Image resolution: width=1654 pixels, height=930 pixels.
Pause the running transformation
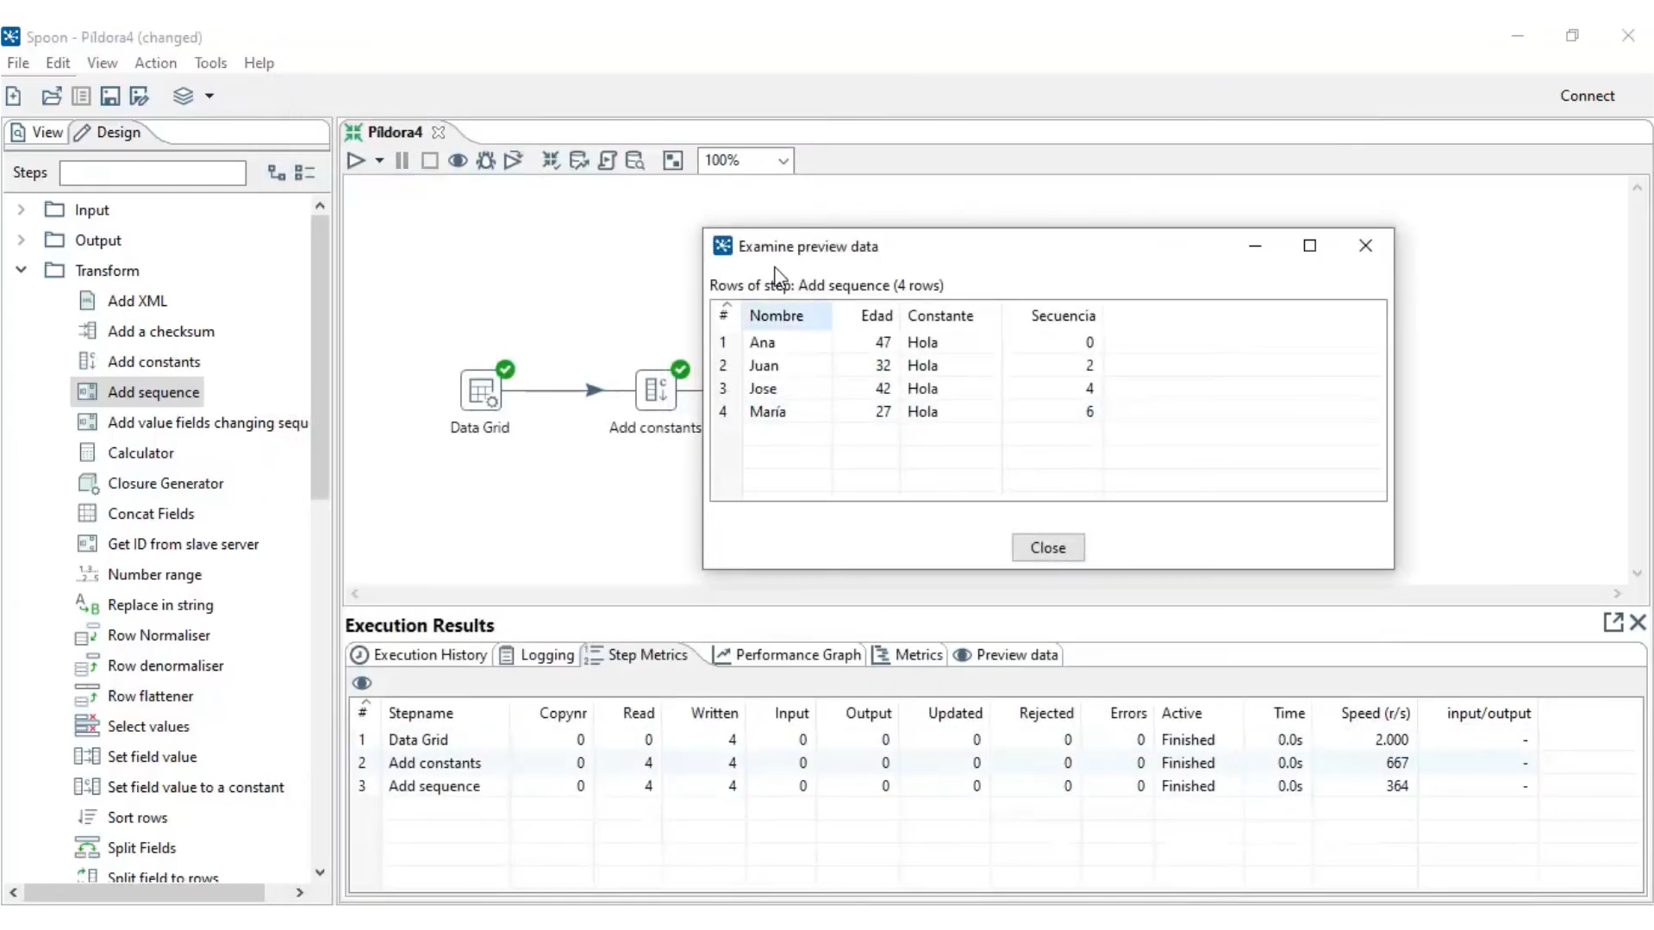click(x=402, y=160)
